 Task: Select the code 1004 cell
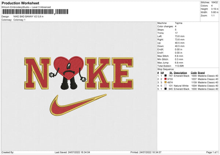[194, 86]
